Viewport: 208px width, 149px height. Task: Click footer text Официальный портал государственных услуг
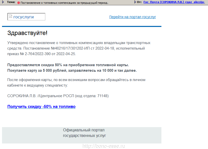84,133
